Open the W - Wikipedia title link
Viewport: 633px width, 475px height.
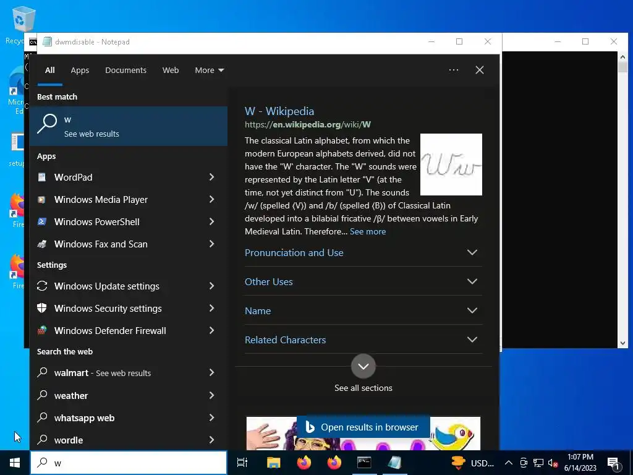279,111
